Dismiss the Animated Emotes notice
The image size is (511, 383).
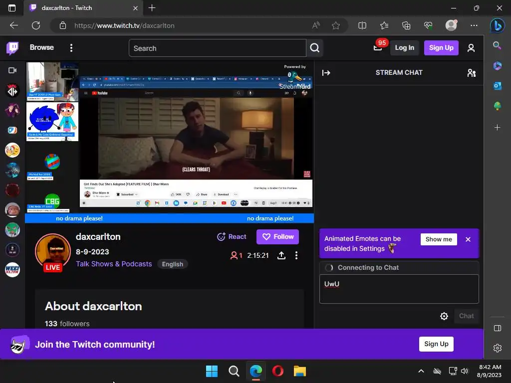pos(468,239)
